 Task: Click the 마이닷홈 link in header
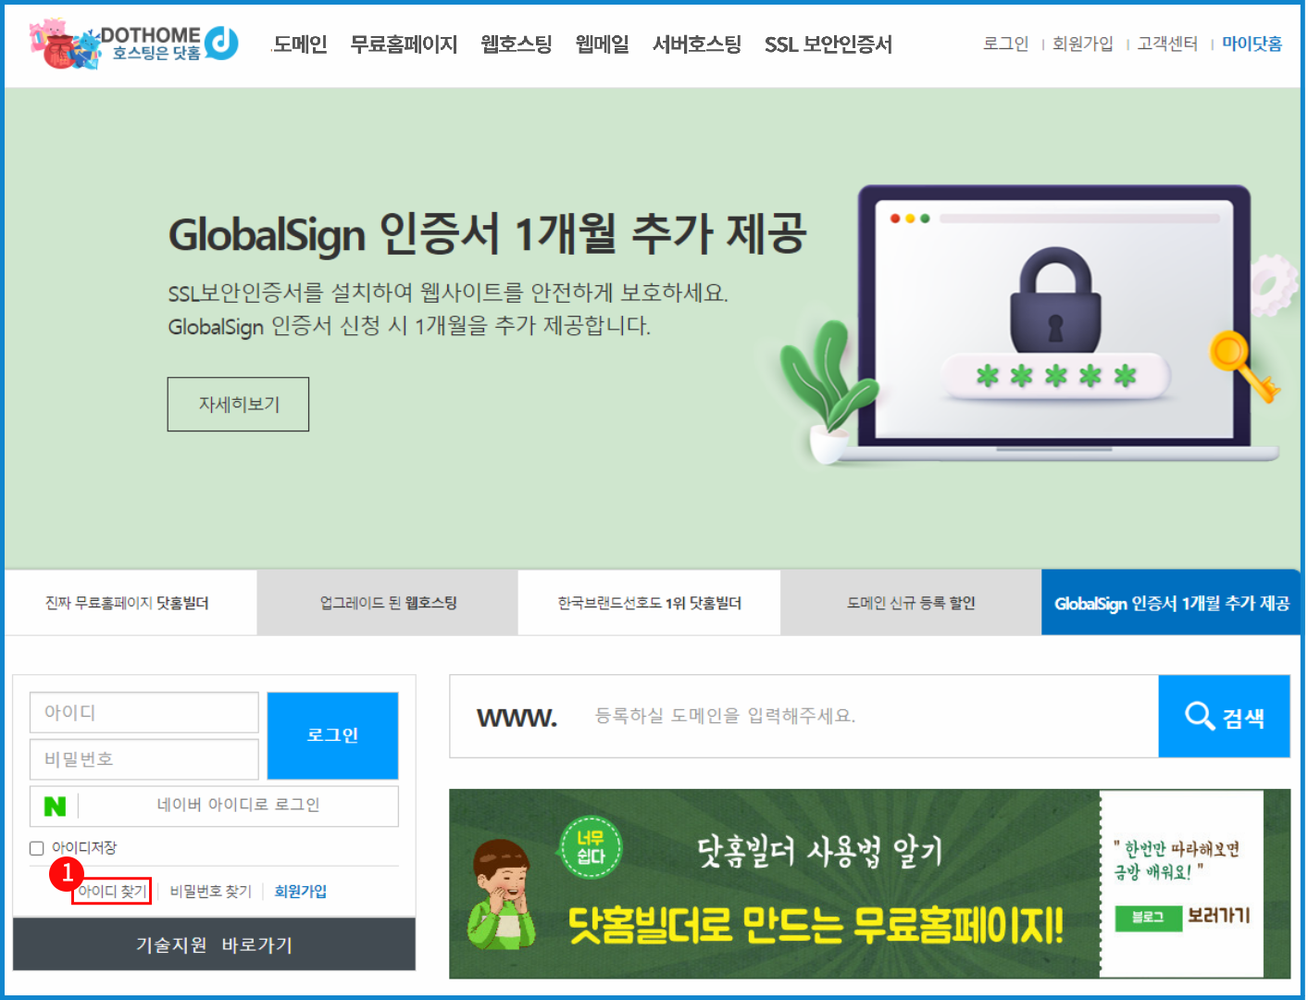(x=1252, y=44)
